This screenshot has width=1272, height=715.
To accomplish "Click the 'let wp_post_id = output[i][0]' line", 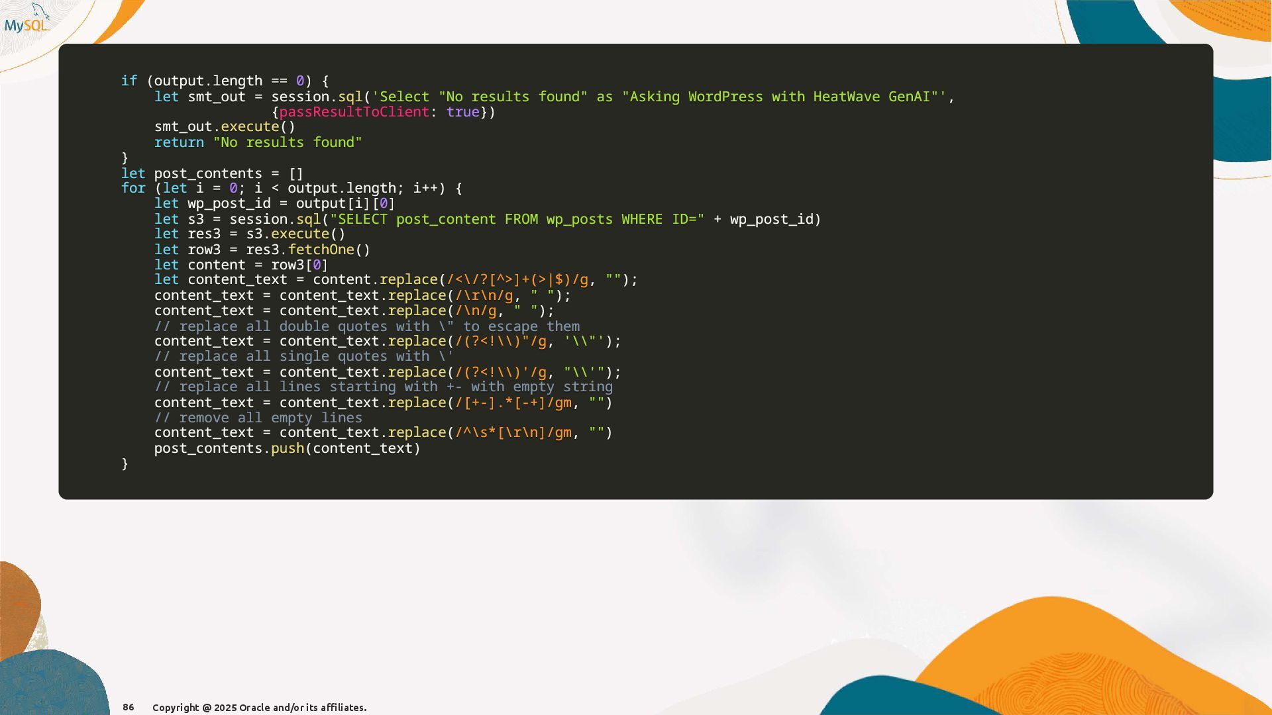I will point(274,203).
